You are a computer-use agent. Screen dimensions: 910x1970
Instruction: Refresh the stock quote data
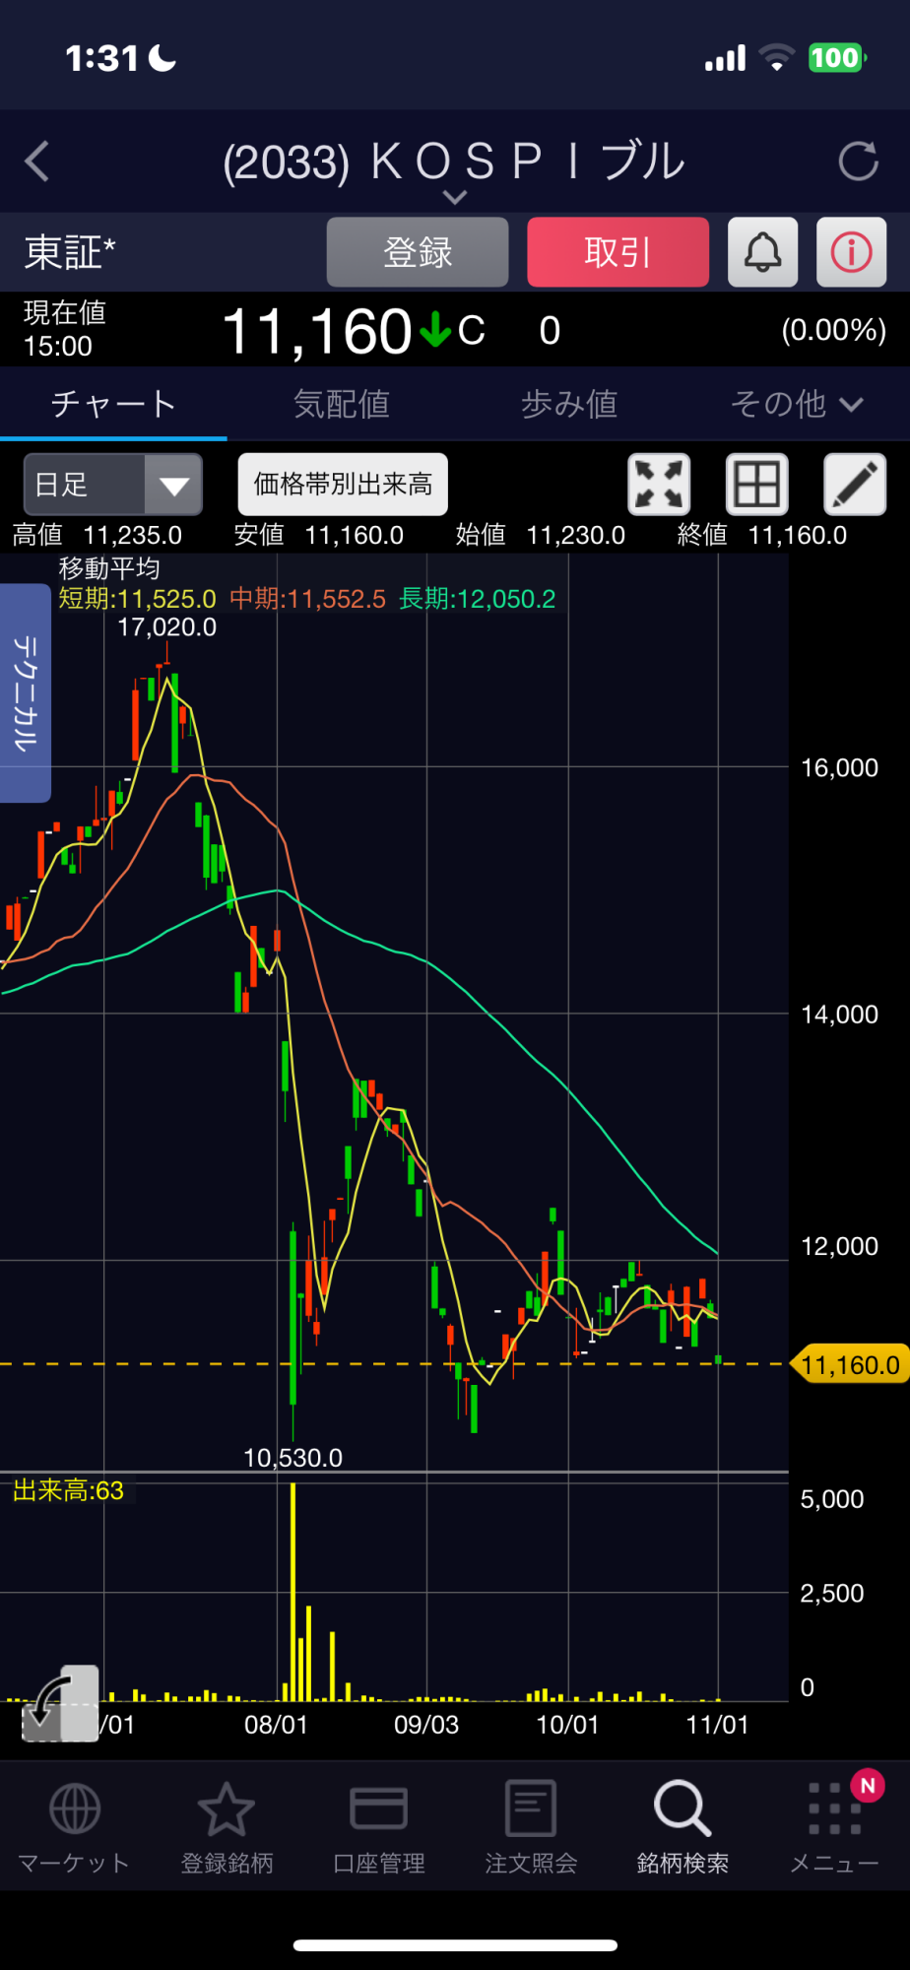(x=857, y=162)
